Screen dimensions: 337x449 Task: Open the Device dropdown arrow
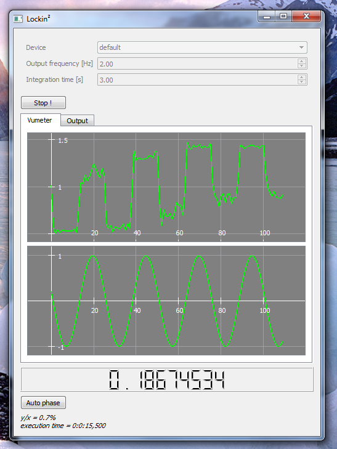pos(301,47)
